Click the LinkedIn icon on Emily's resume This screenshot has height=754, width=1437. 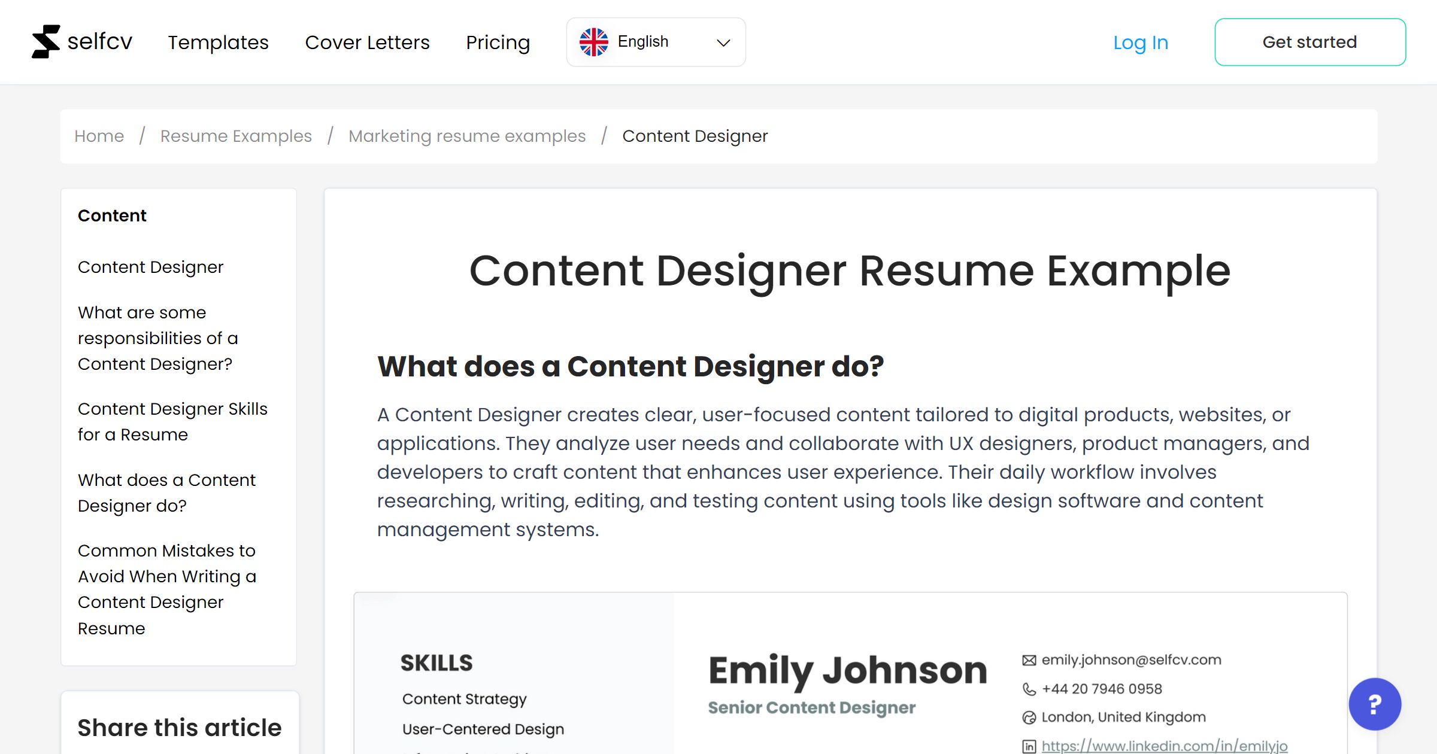(x=1029, y=746)
